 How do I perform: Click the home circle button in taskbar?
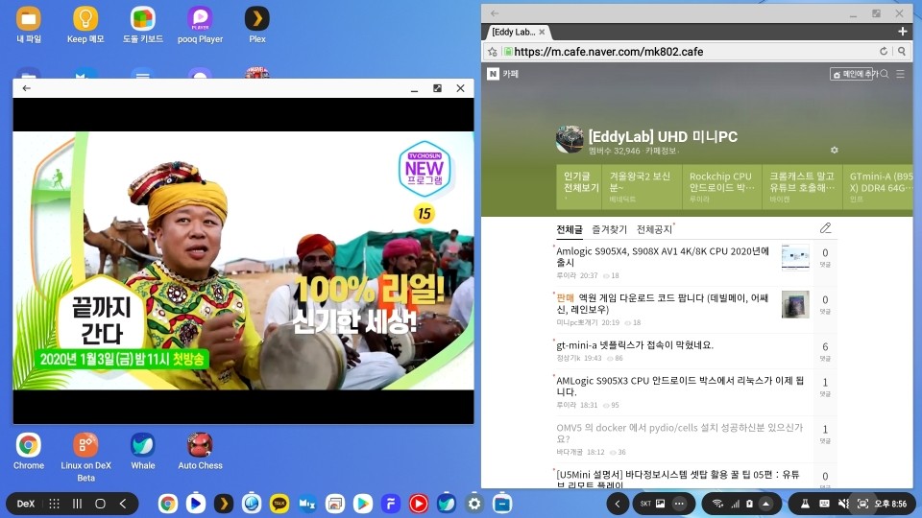100,504
